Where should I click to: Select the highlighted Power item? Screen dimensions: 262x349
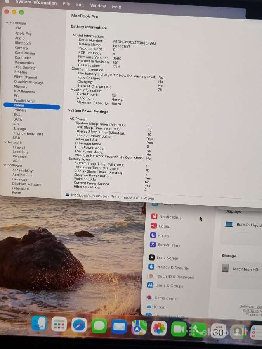point(32,106)
